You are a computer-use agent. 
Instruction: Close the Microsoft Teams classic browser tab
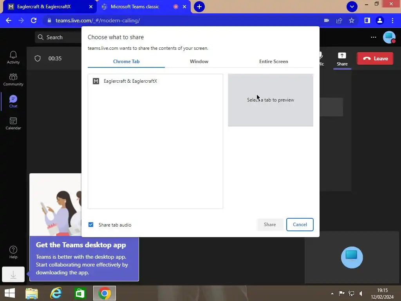[184, 7]
